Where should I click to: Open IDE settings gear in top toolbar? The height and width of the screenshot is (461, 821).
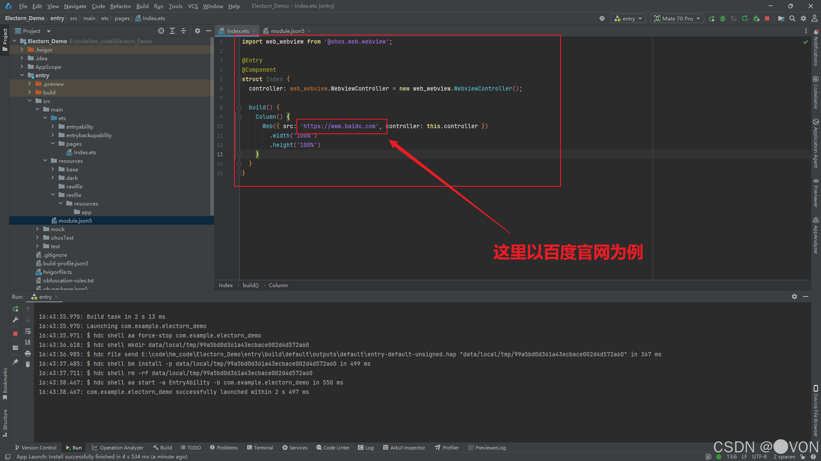click(x=803, y=18)
